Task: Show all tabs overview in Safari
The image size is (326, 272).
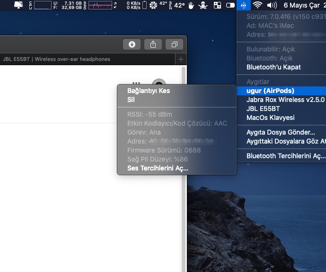Action: pos(174,44)
